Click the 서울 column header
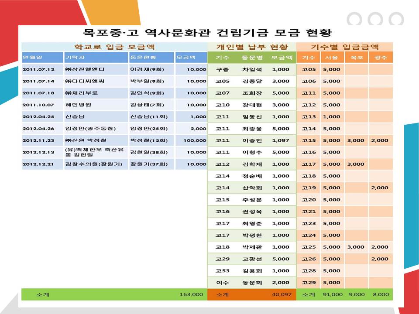The width and height of the screenshot is (419, 314). (x=332, y=58)
